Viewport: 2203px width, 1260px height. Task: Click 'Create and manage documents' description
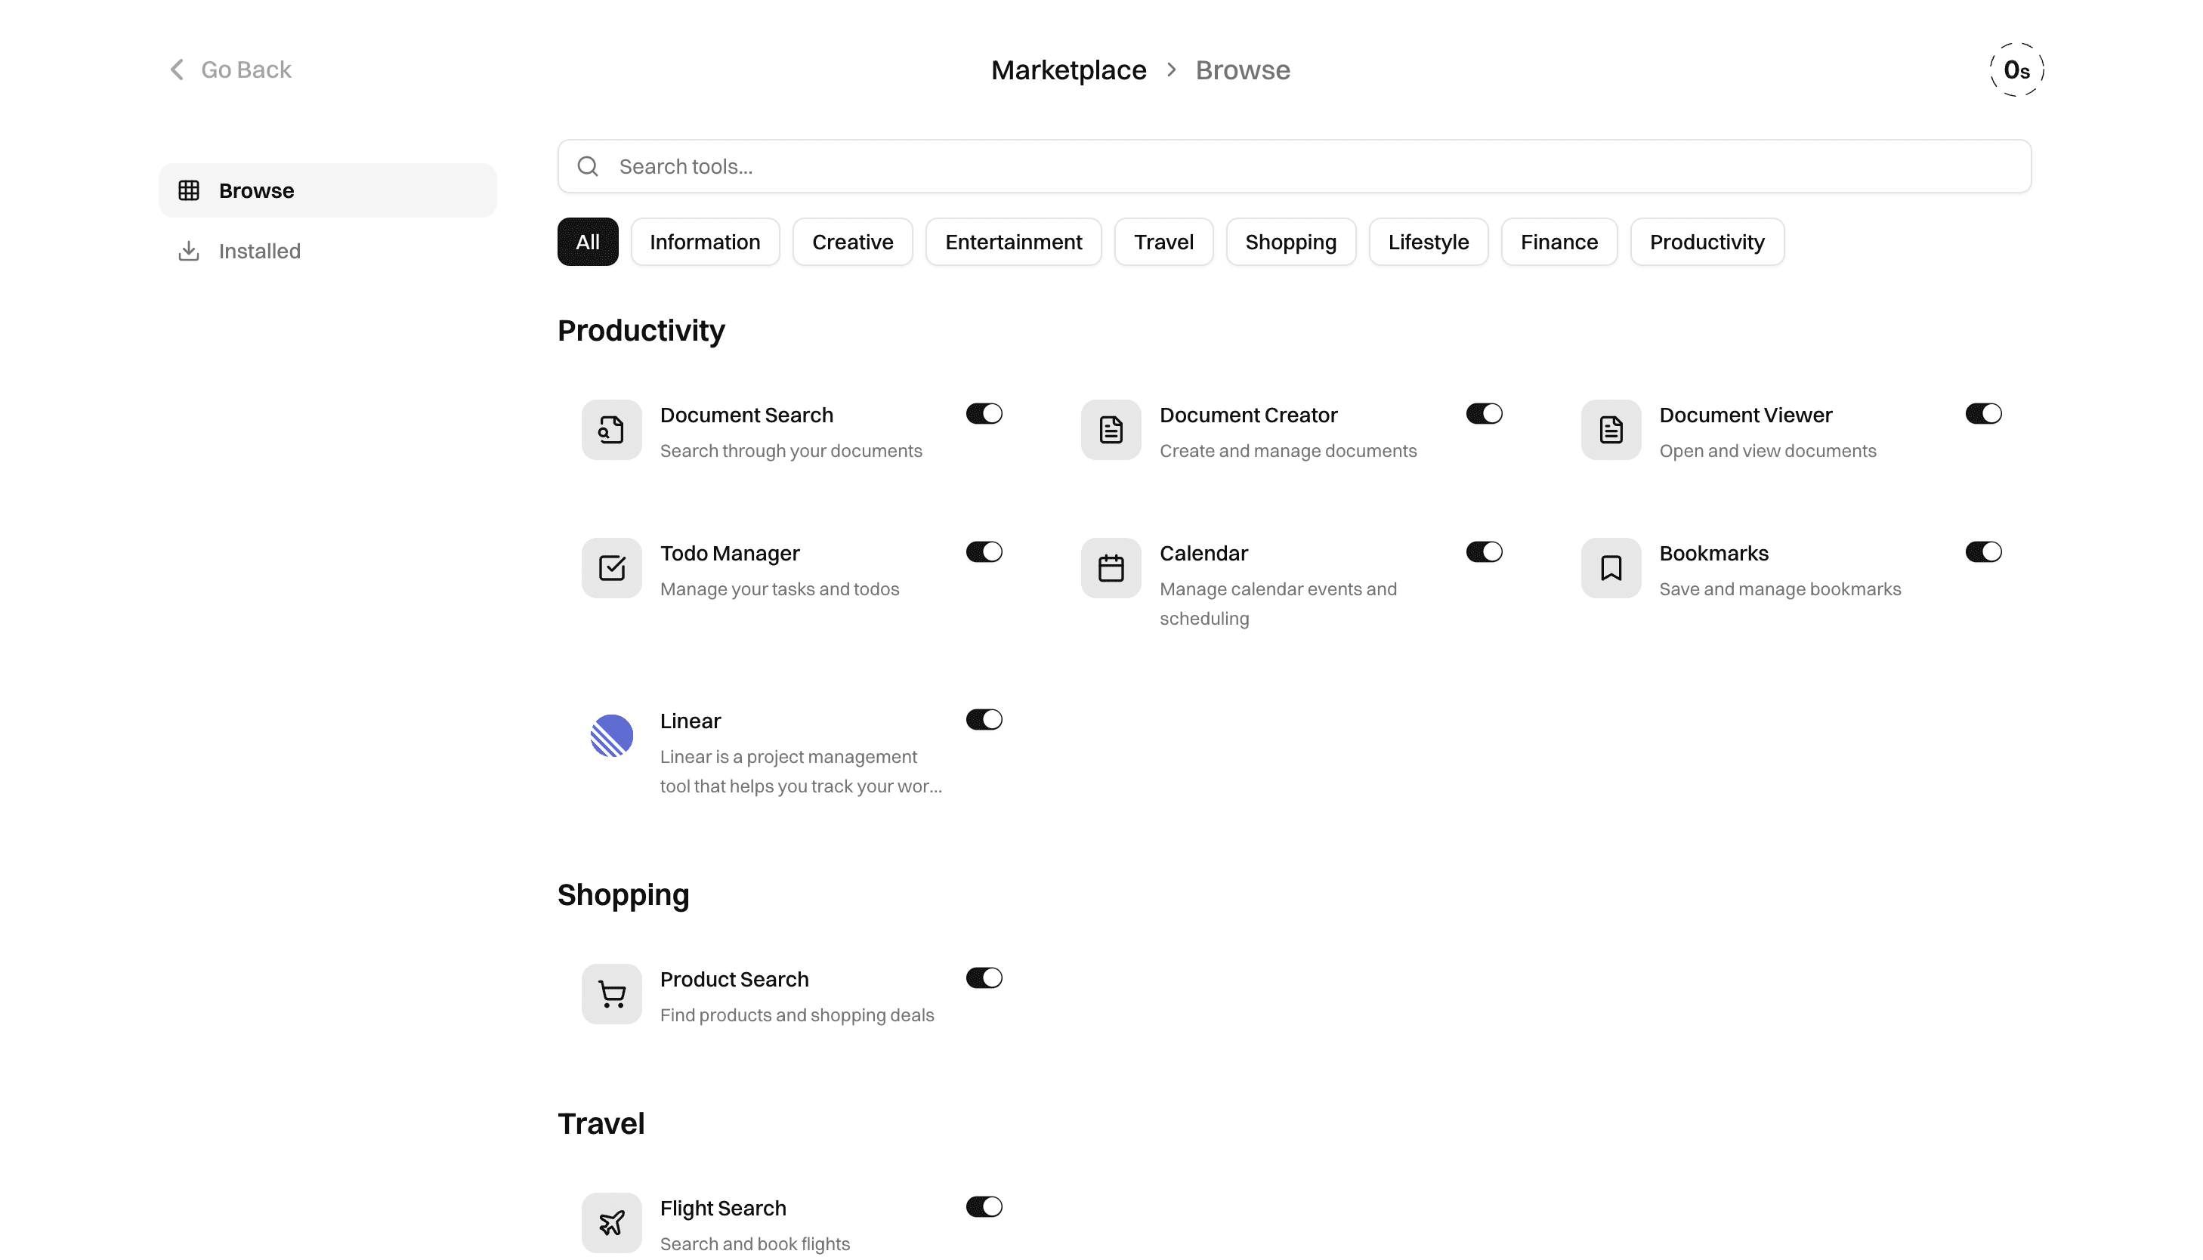(1287, 451)
